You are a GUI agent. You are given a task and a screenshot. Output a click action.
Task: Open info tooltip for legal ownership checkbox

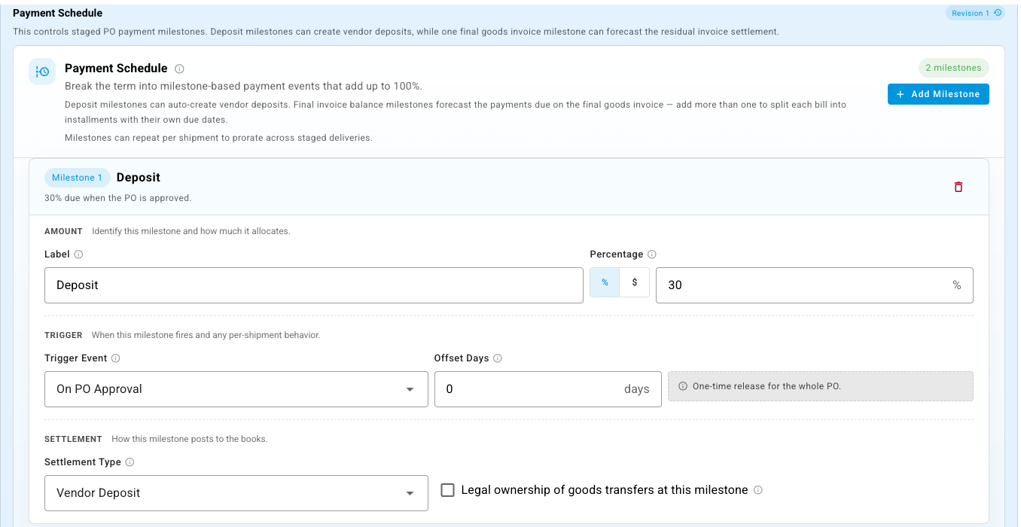coord(758,490)
